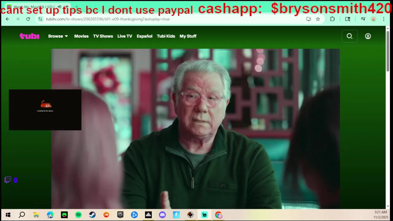Go back using browser back arrow
This screenshot has height=221, width=393.
tap(8, 19)
